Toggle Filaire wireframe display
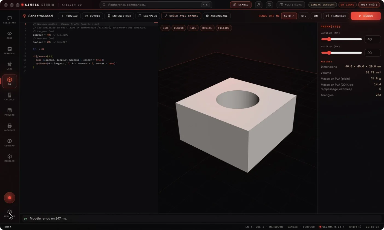 click(x=224, y=28)
